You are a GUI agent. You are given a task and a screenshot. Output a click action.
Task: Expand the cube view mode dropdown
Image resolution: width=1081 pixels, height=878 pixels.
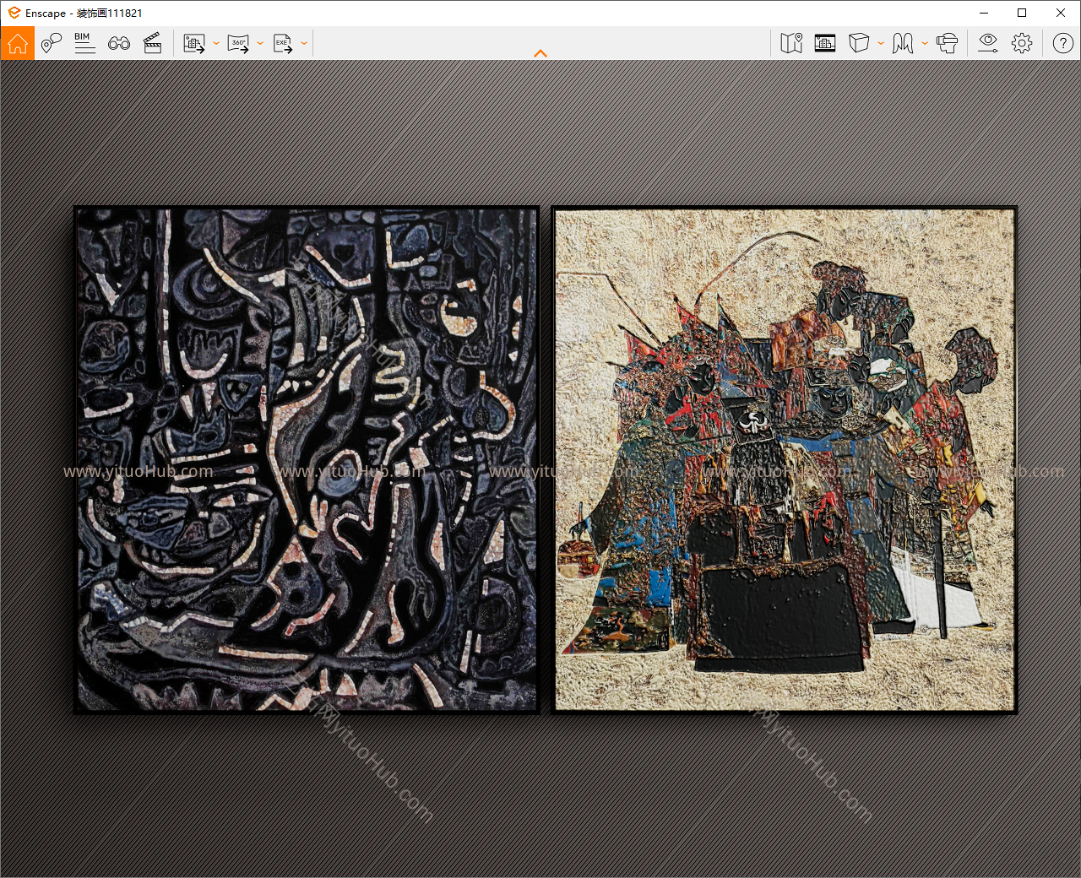point(881,43)
